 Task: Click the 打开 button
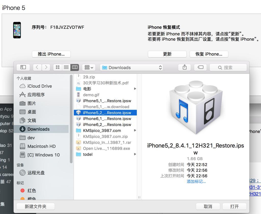click(234, 207)
